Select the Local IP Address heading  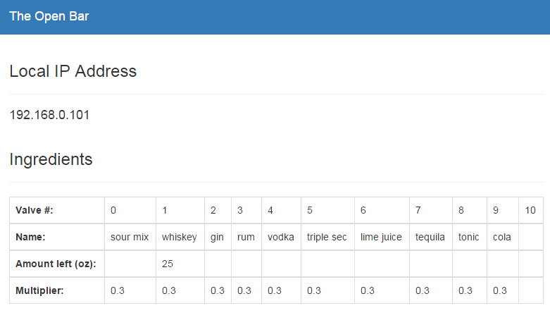pos(73,71)
